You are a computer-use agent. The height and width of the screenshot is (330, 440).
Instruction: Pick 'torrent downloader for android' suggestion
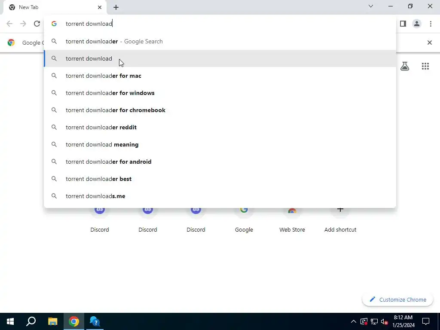tap(220, 162)
